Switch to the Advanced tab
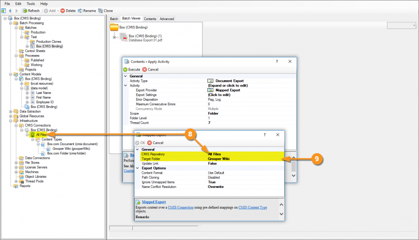 (x=167, y=19)
